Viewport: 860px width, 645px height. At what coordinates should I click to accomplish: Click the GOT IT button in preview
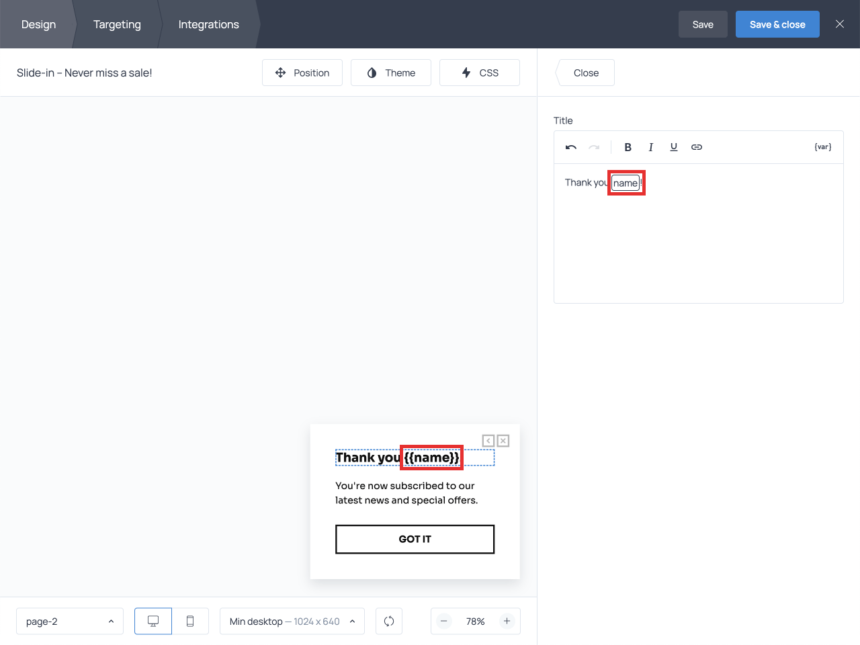pos(415,540)
